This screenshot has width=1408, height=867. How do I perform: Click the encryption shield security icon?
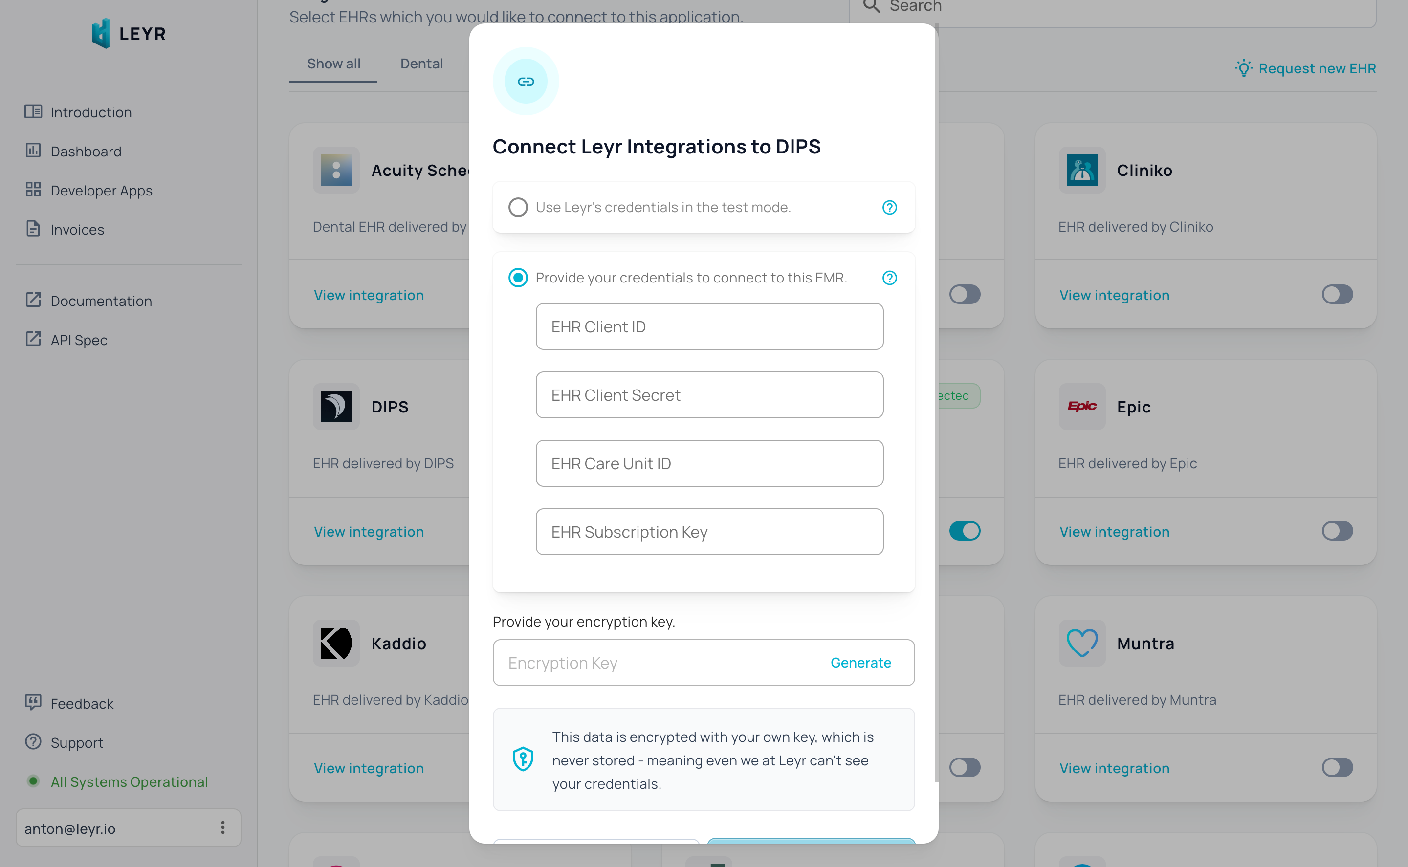(x=523, y=760)
